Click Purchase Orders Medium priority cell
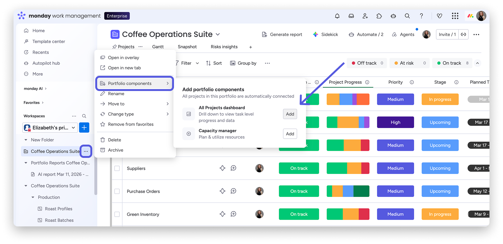 tap(396, 191)
